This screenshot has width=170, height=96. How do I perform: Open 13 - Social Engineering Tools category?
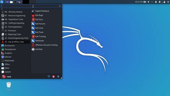[15, 38]
